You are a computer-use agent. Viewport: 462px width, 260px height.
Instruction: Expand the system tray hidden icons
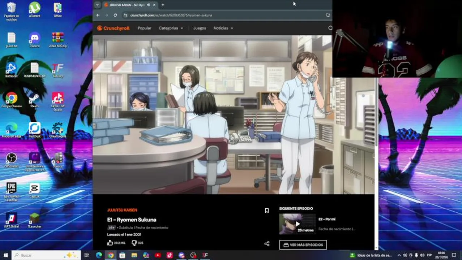point(399,255)
